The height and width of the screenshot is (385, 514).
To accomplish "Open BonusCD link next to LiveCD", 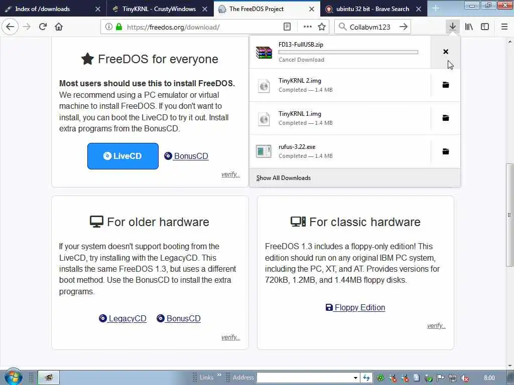I will (186, 156).
